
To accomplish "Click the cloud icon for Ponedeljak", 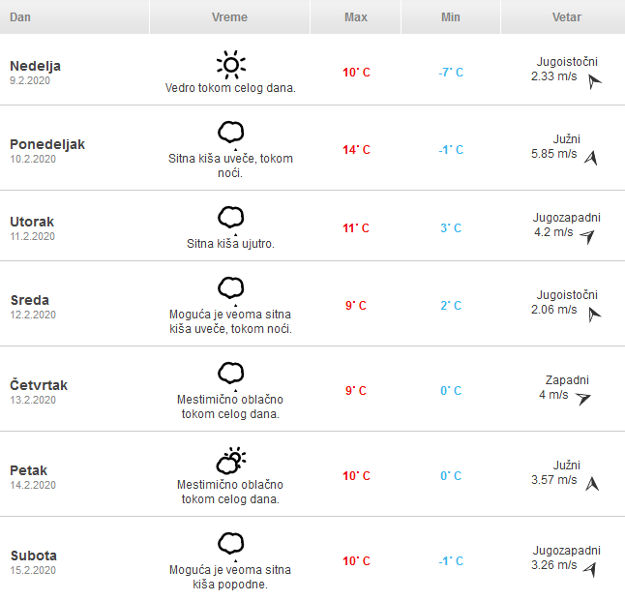I will tap(230, 131).
